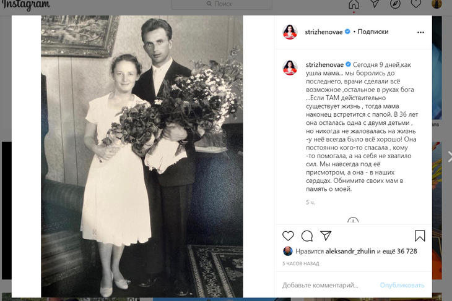Open Explore via the compass icon
452x301 pixels.
click(396, 4)
